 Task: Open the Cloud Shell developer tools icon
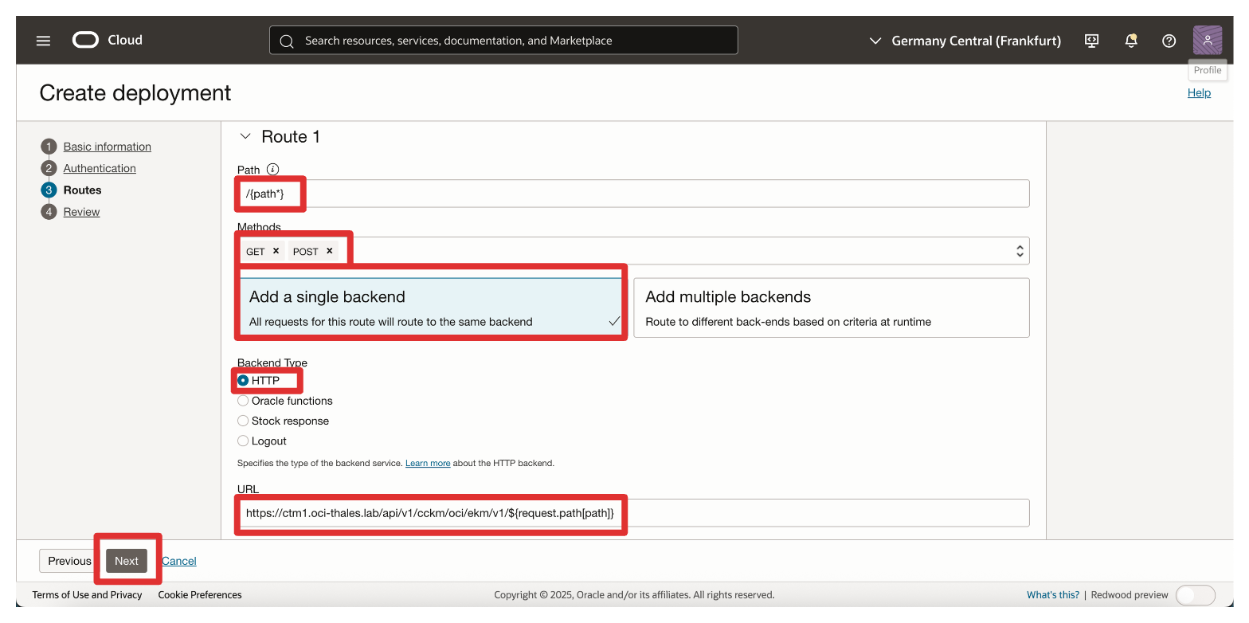[1092, 41]
